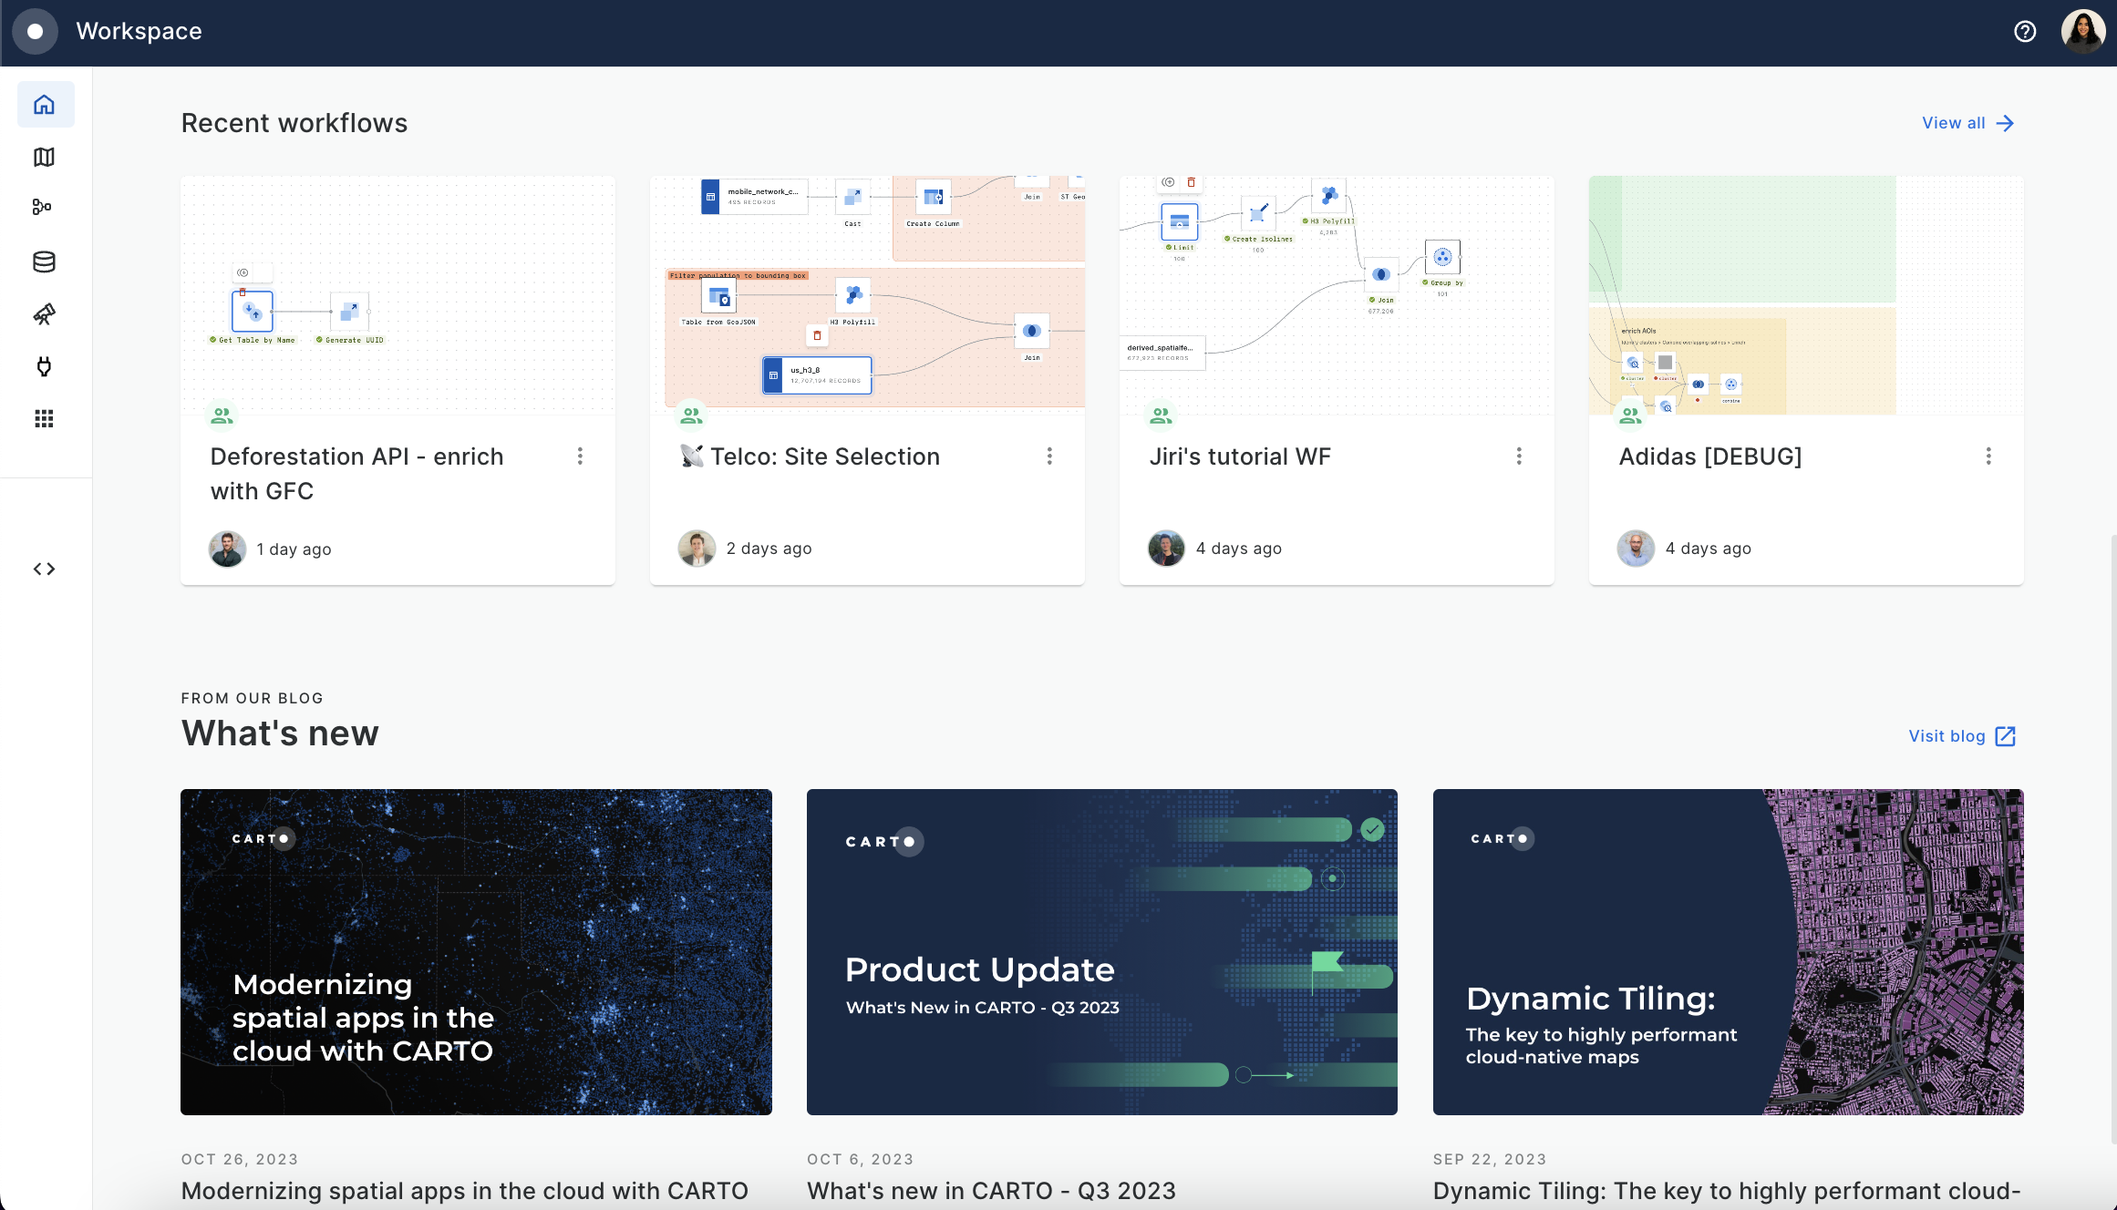Open Telco Site Selection workflow thumbnail preview
The width and height of the screenshot is (2117, 1210).
(x=867, y=295)
